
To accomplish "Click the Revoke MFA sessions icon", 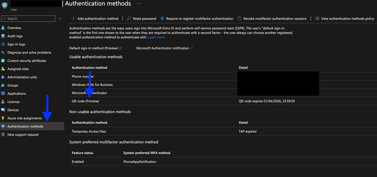I will [240, 19].
